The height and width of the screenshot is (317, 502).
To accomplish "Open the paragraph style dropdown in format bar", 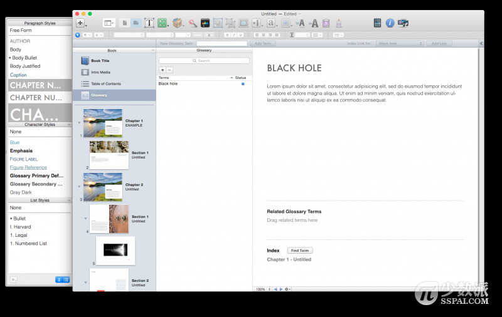I will [x=87, y=35].
